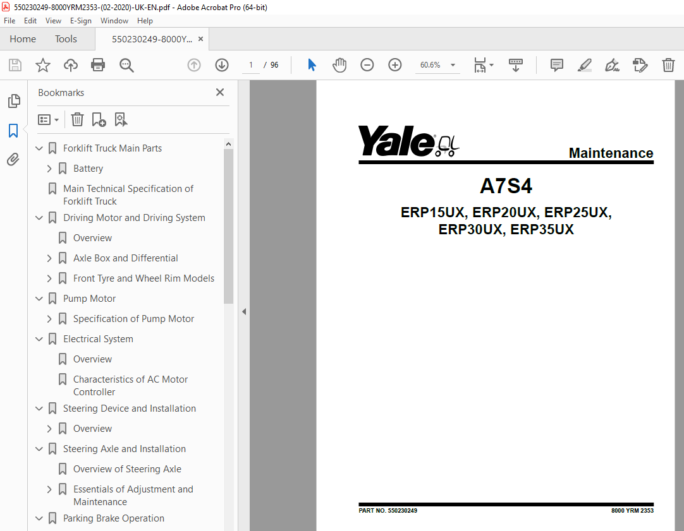The image size is (684, 531).
Task: Jump to Main Technical Specification of Forklift Truck
Action: 128,195
